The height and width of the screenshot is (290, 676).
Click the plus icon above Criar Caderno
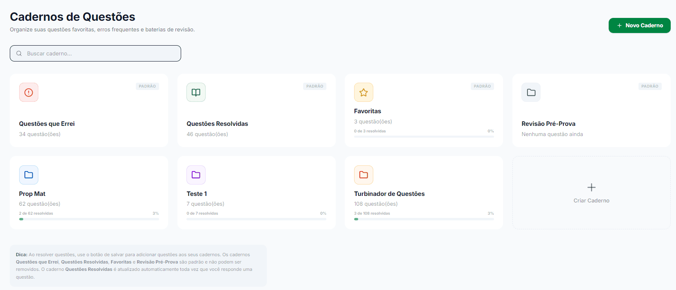coord(591,187)
